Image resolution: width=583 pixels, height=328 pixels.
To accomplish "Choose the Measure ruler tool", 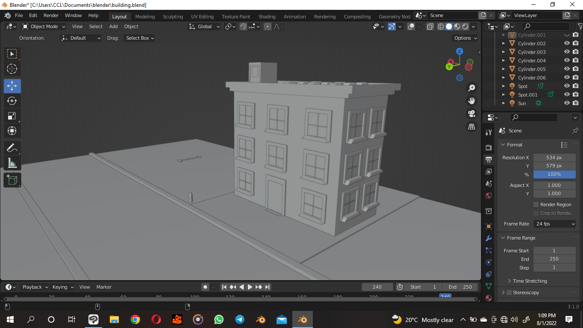I will [x=12, y=163].
